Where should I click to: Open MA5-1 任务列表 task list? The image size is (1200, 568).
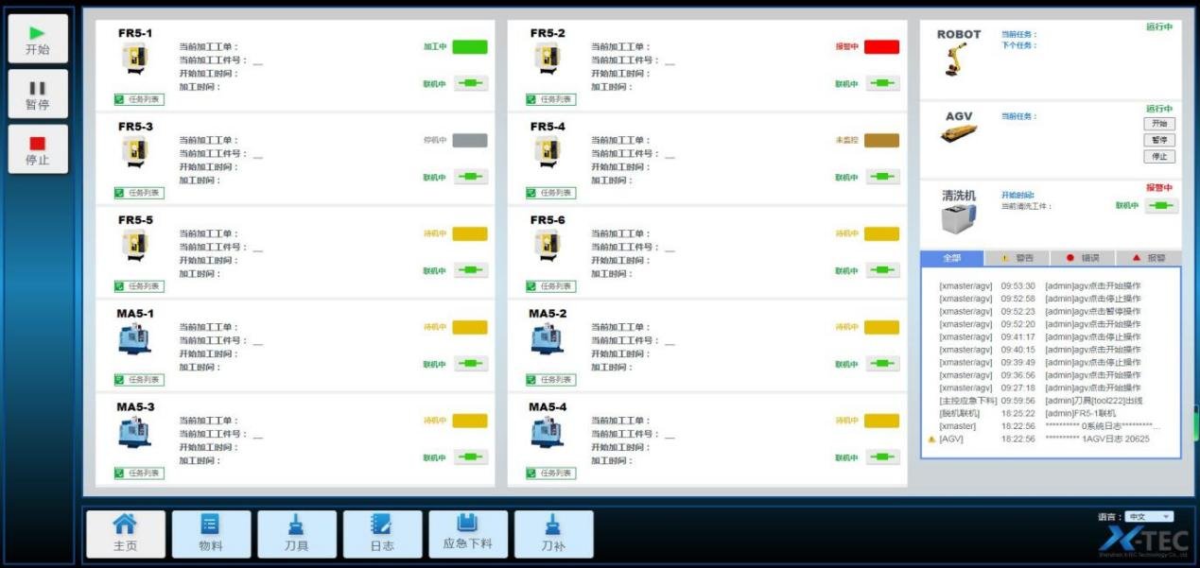coord(139,380)
